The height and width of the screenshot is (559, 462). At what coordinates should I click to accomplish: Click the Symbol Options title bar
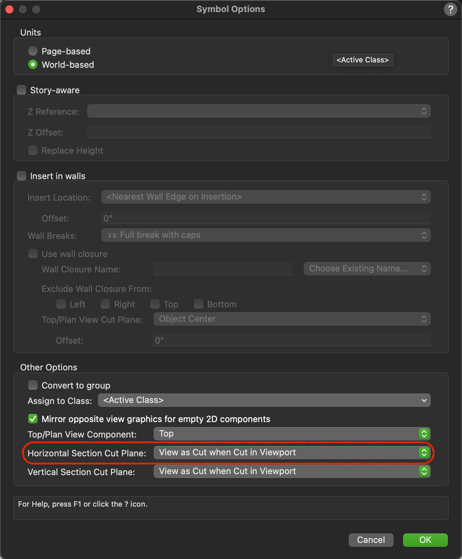coord(231,9)
